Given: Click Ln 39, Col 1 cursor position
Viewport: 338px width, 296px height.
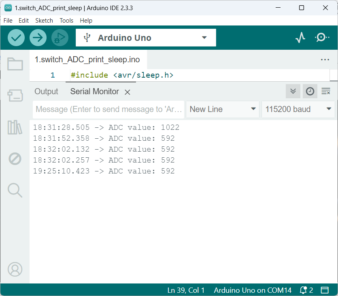Looking at the screenshot, I should click(186, 290).
